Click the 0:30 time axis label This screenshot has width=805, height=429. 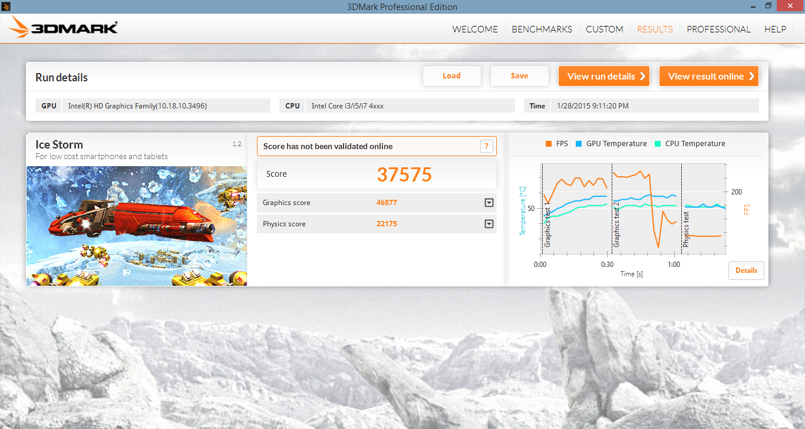tap(608, 265)
